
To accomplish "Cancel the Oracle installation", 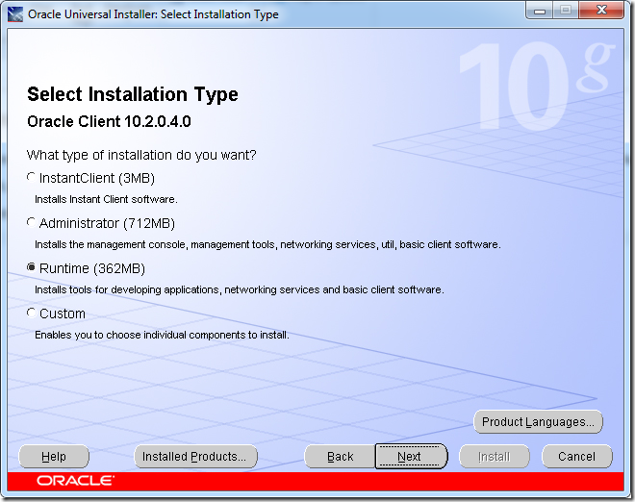I will [576, 457].
